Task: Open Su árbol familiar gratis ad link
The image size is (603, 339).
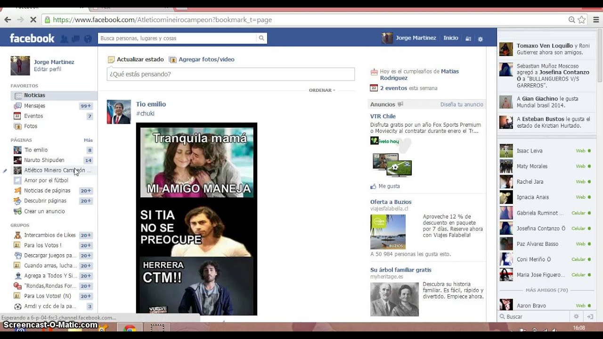Action: pos(401,270)
